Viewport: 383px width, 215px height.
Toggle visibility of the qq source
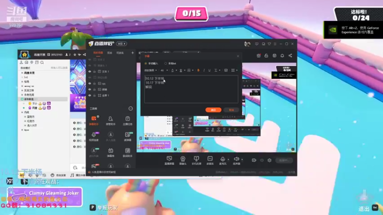pos(90,83)
